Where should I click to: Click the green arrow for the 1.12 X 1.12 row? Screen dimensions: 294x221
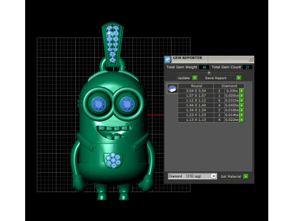click(241, 101)
